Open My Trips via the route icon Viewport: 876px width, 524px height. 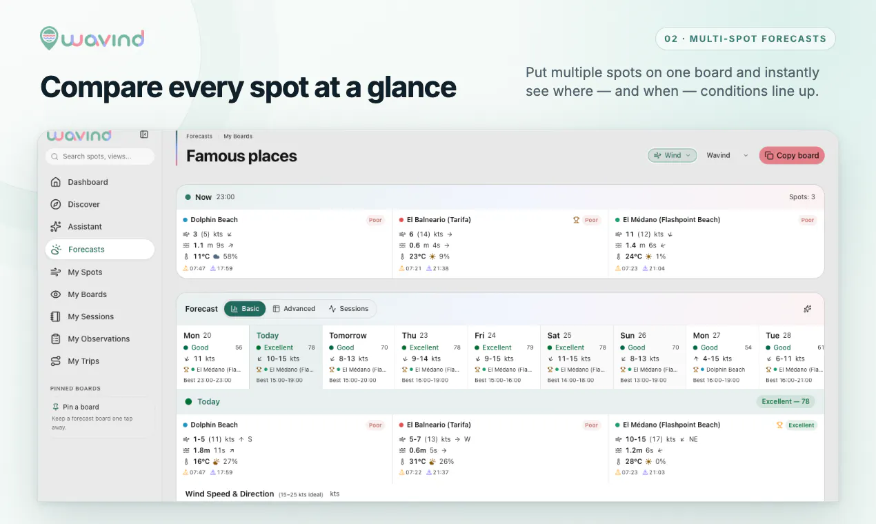56,361
